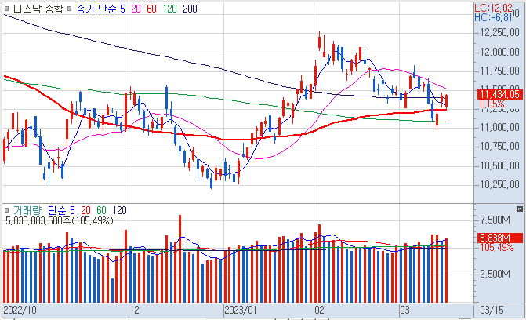Click the 03/15 current date label
The width and height of the screenshot is (526, 320).
(492, 310)
